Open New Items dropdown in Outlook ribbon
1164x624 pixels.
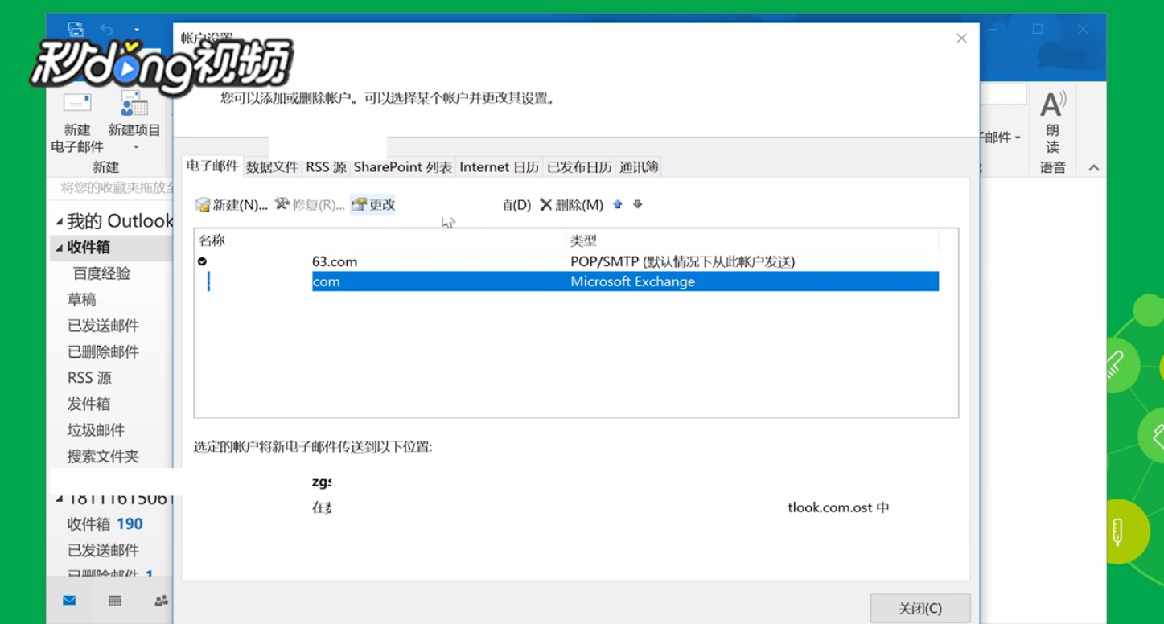pos(134,122)
